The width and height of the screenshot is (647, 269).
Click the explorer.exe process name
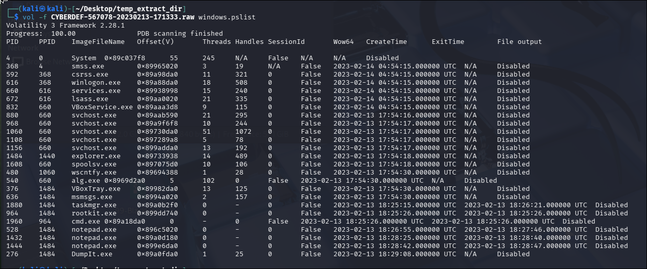point(96,156)
